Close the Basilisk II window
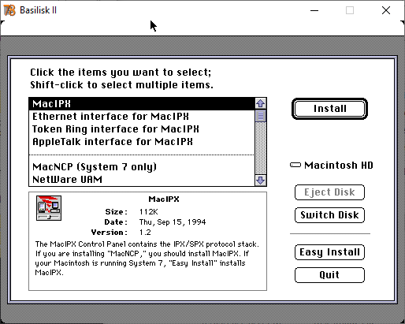This screenshot has height=324, width=405. tap(386, 10)
